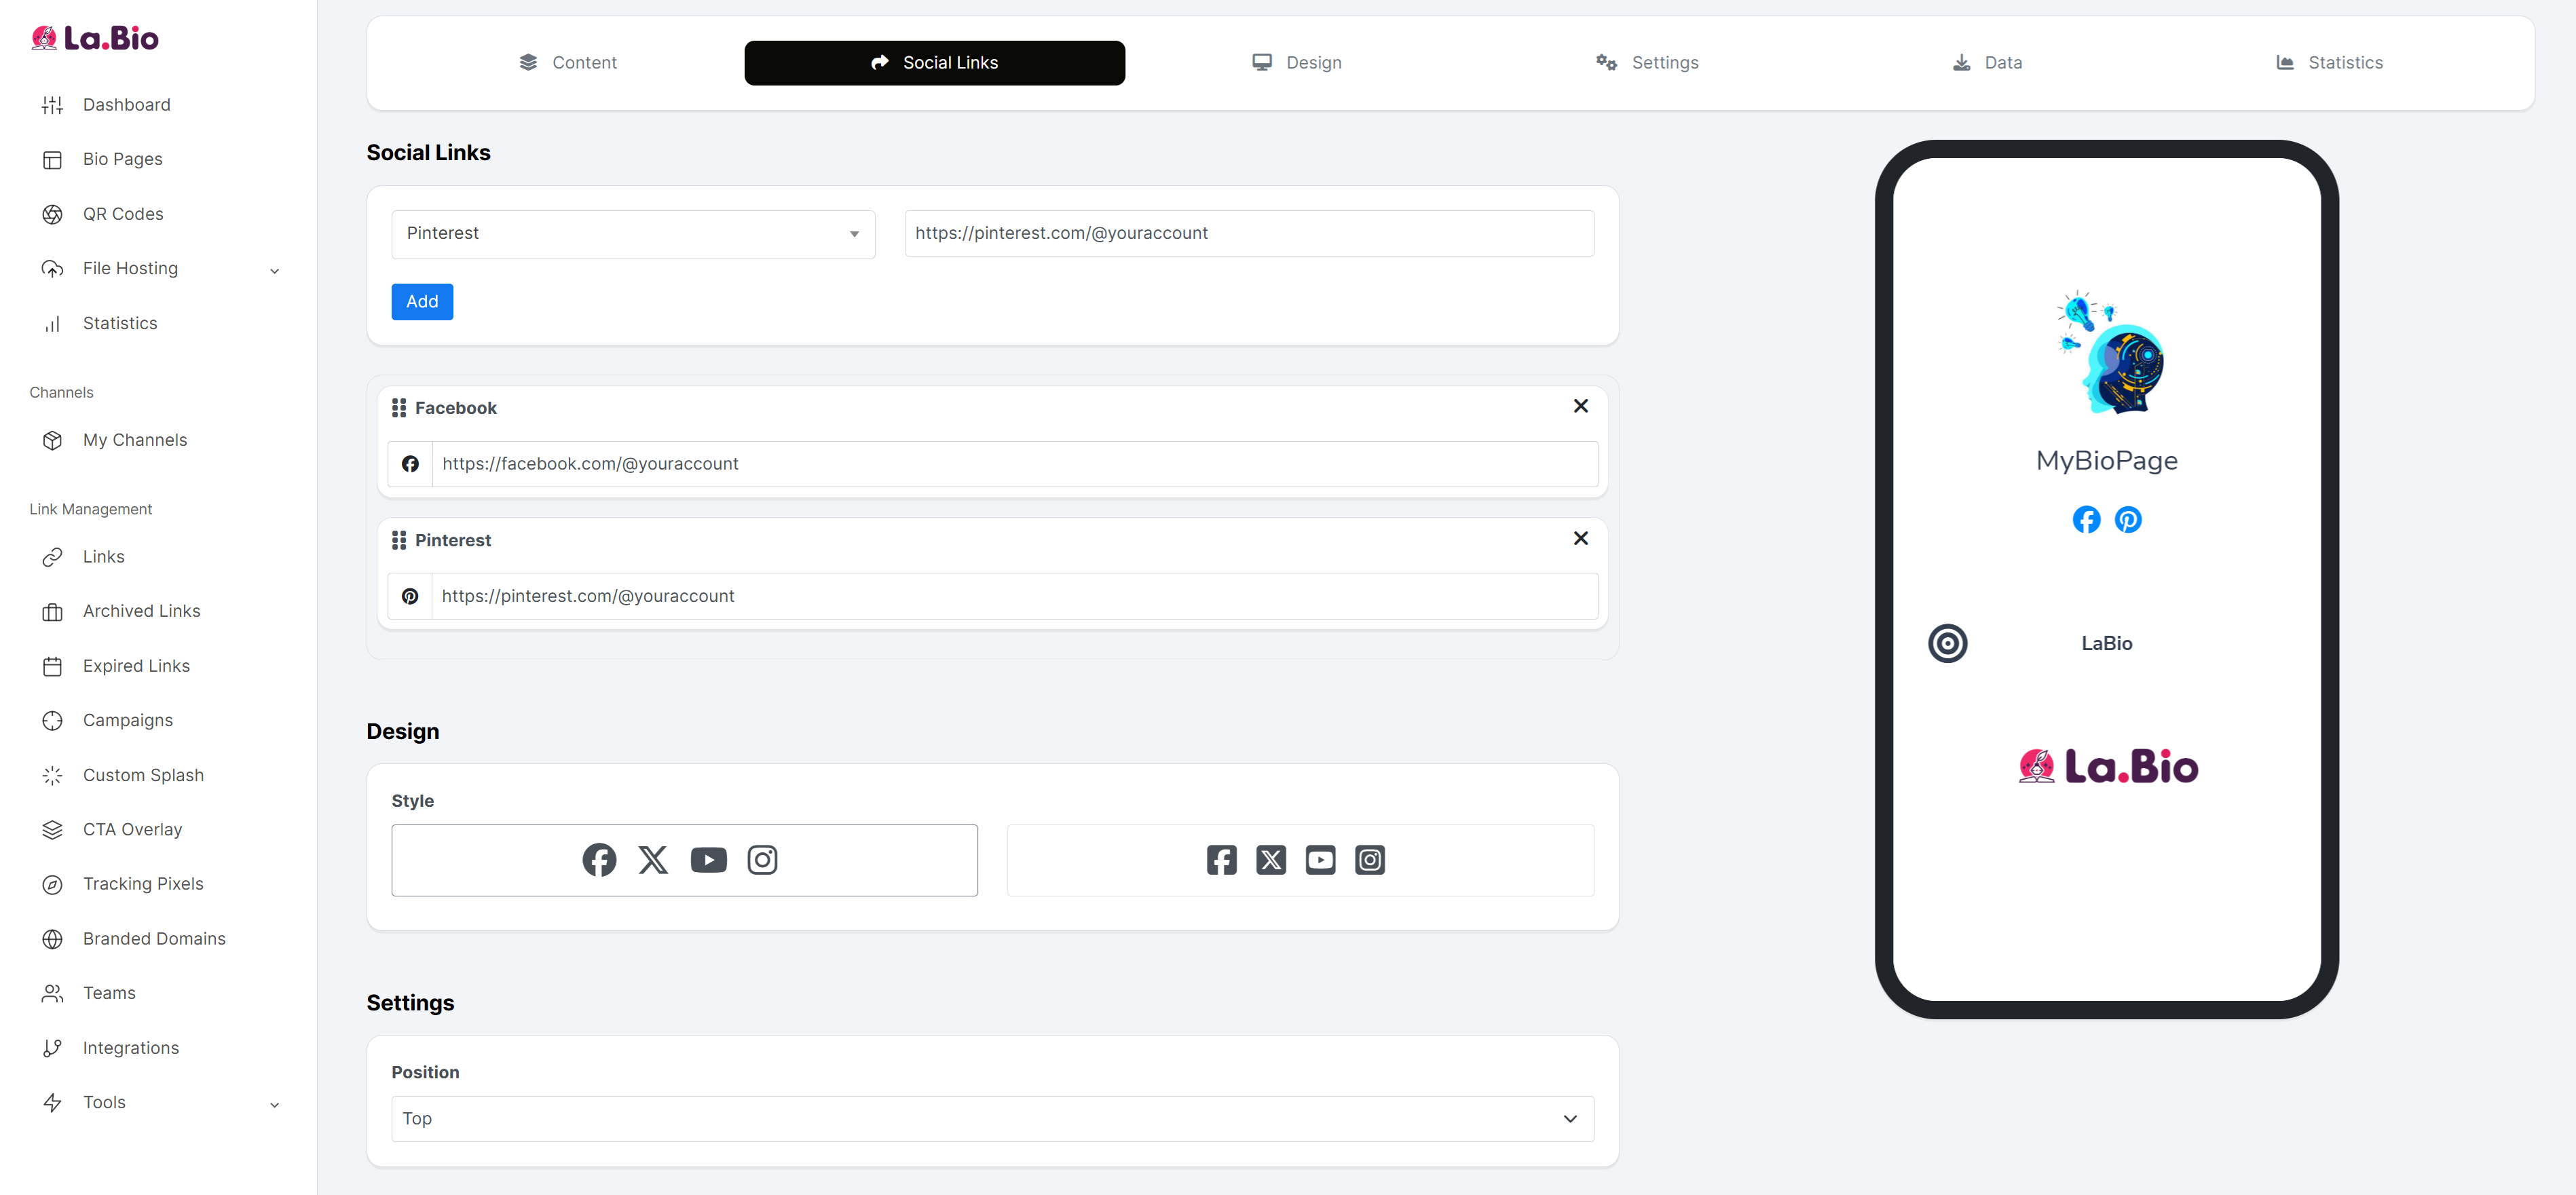Select the round icon style option
The height and width of the screenshot is (1195, 2576).
pos(684,860)
